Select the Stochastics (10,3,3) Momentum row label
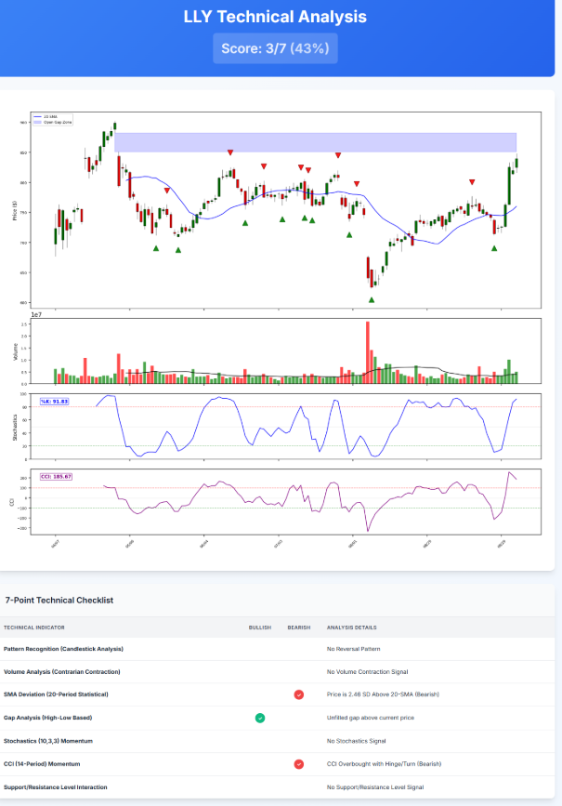The width and height of the screenshot is (562, 806). point(48,741)
